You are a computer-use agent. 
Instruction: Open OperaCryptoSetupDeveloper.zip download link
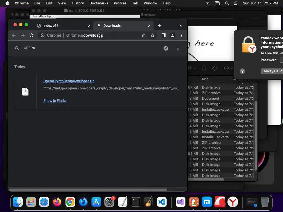pos(69,81)
